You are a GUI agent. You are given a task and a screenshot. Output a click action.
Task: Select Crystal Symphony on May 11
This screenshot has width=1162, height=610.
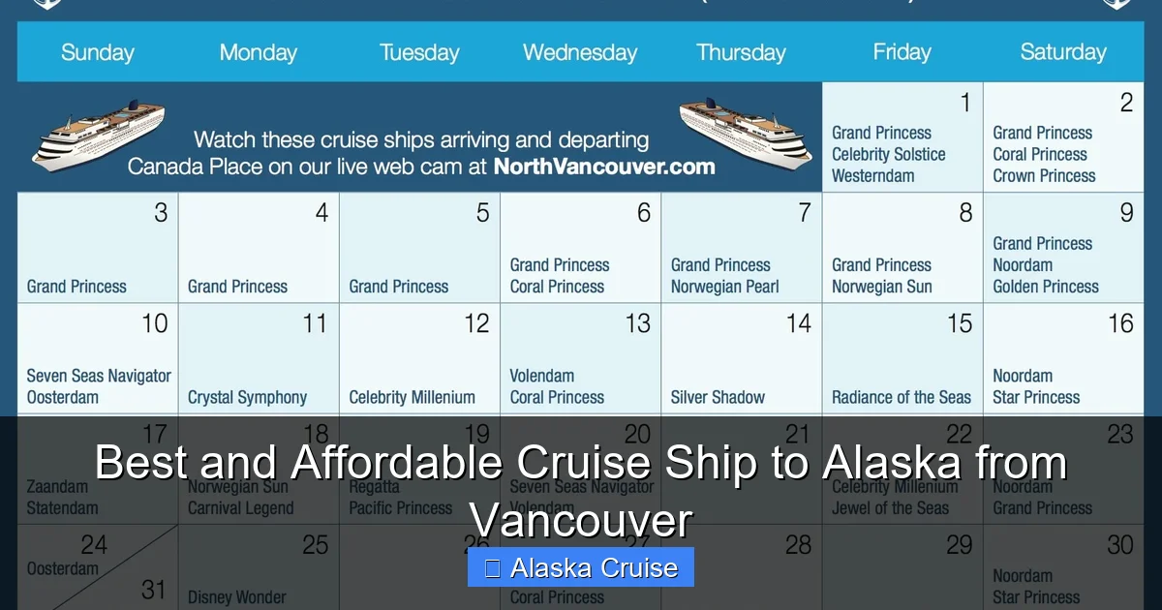(x=249, y=397)
